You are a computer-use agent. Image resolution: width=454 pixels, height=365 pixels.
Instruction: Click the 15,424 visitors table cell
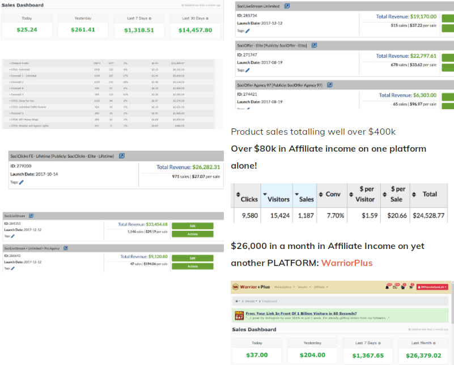click(277, 215)
